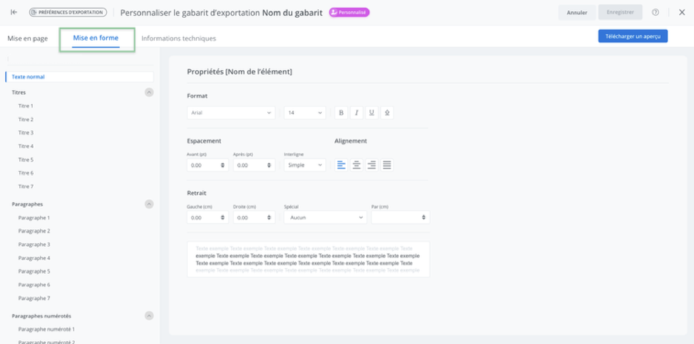The height and width of the screenshot is (344, 694).
Task: Click the Bold formatting icon
Action: tap(341, 113)
